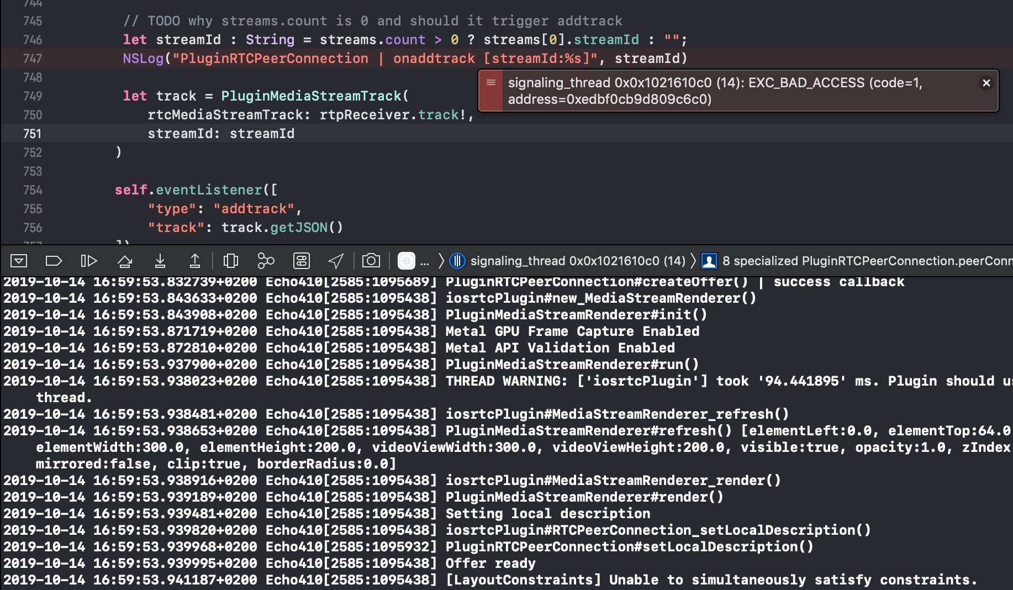Screen dimensions: 1013x590
Task: Click rtpReceiver.track! on line 750
Action: coord(394,115)
